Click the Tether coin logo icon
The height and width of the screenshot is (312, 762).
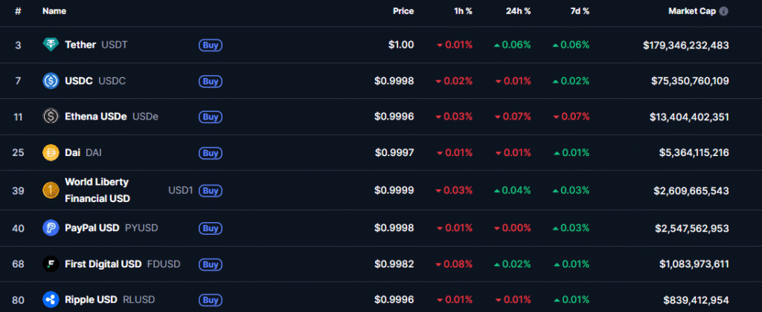pos(51,45)
